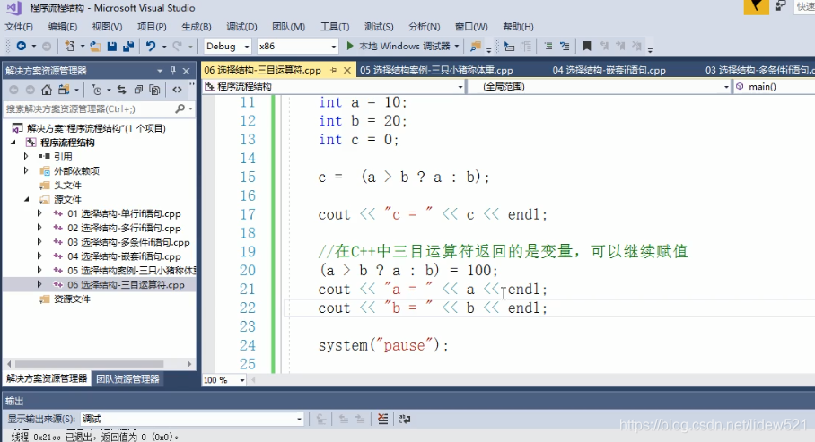Switch to 团队资源管理器 tab
Screen dimensions: 815x442
(x=127, y=378)
